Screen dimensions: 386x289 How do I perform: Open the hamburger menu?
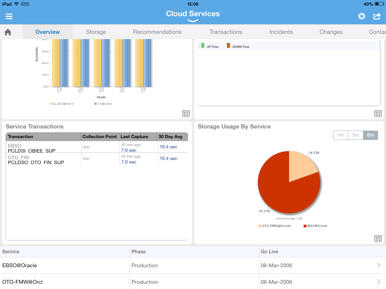(x=9, y=16)
